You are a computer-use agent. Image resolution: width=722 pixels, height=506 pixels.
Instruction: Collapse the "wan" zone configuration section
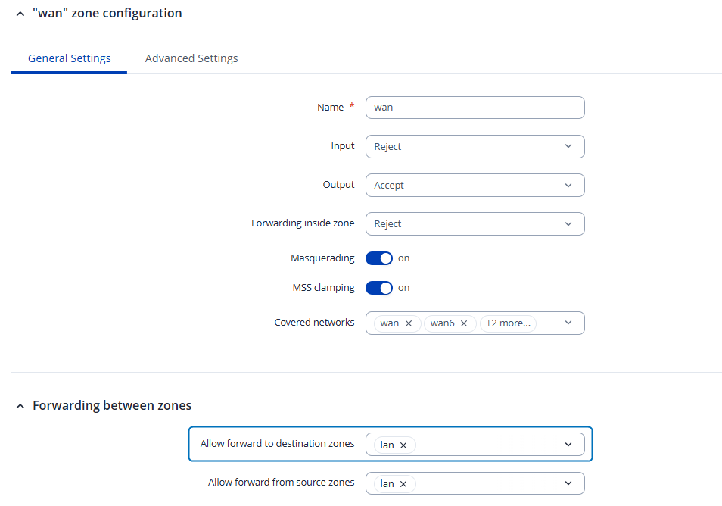(20, 14)
